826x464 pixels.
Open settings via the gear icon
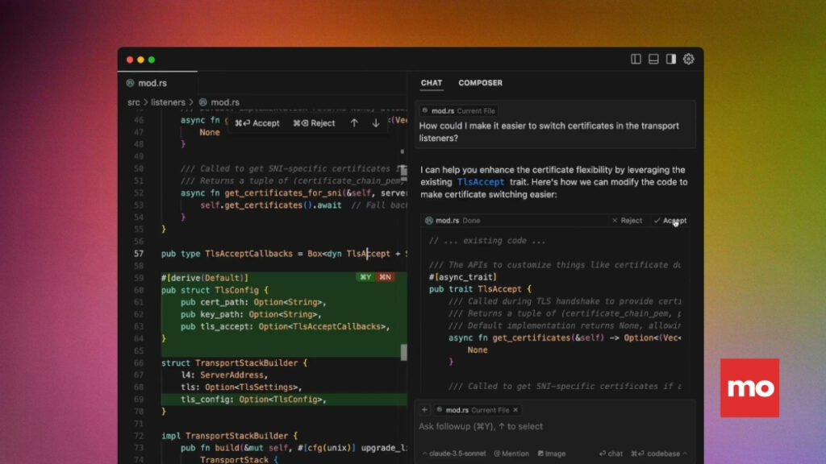point(688,59)
